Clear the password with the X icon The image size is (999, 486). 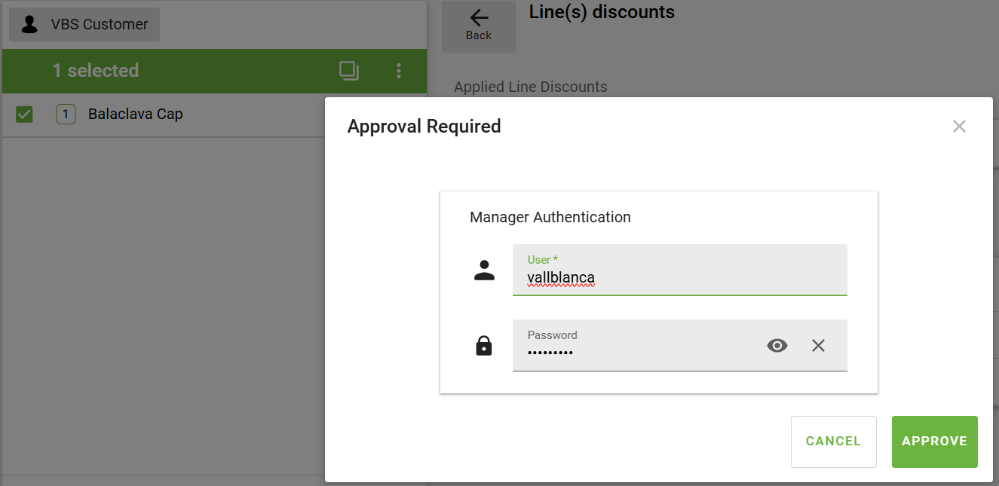pyautogui.click(x=818, y=346)
